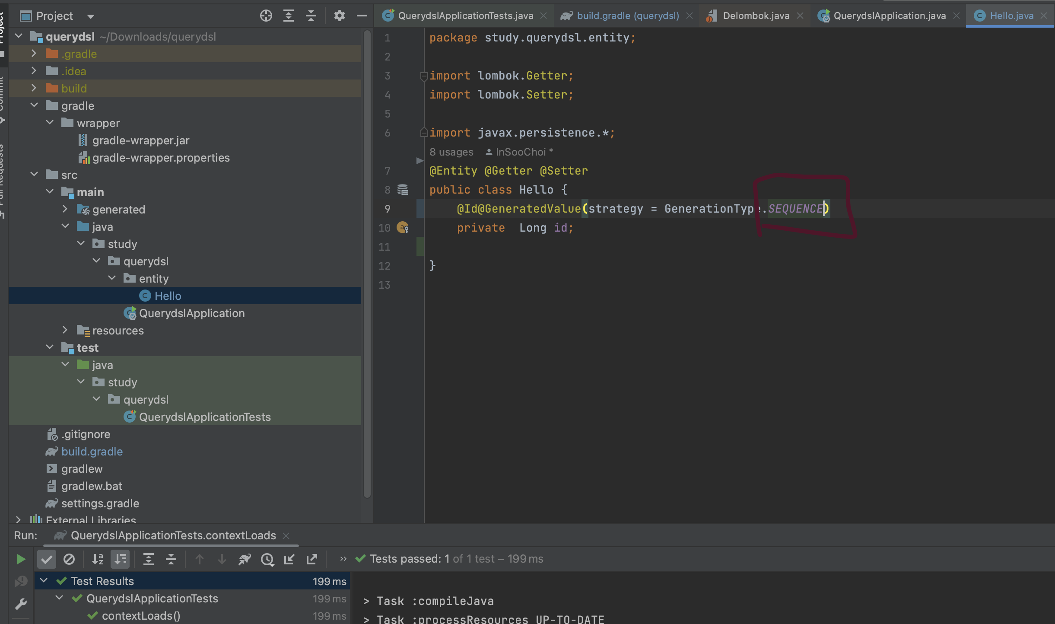Collapse all test results nodes
The height and width of the screenshot is (624, 1055).
pos(171,559)
